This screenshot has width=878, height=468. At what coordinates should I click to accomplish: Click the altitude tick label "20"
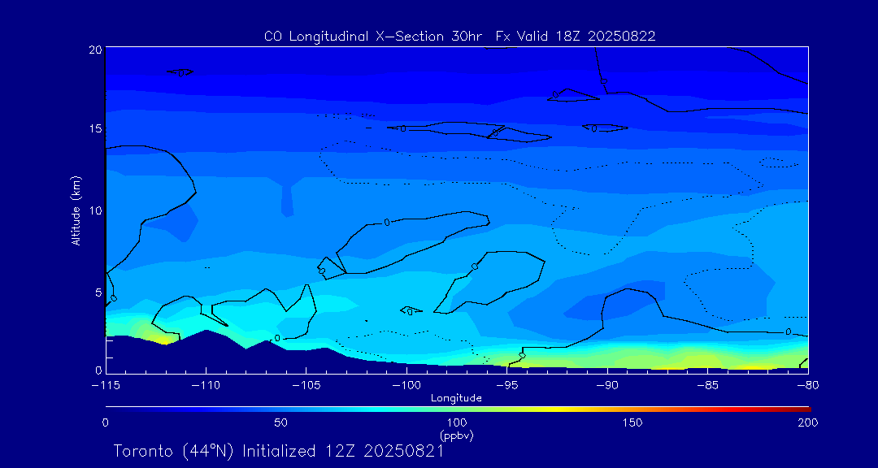(95, 49)
